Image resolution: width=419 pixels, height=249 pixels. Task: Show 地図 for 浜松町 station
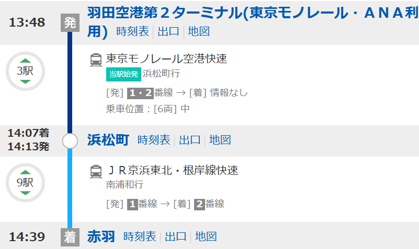coord(220,140)
